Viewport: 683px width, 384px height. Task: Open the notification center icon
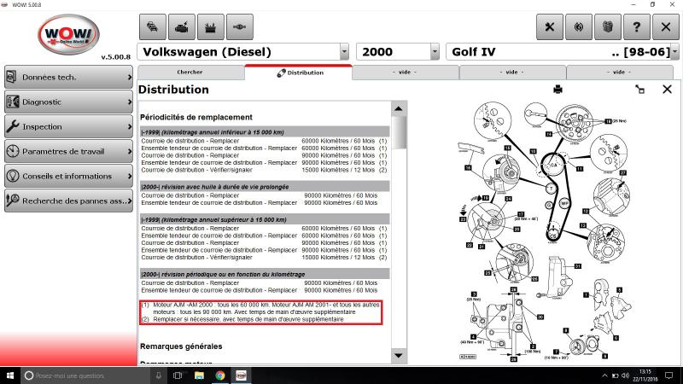click(669, 375)
